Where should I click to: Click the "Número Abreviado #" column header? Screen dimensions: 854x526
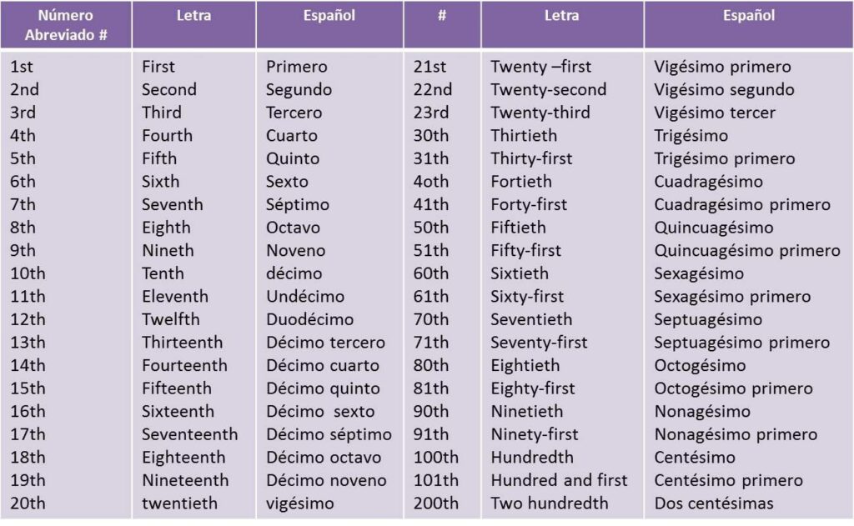pyautogui.click(x=65, y=26)
